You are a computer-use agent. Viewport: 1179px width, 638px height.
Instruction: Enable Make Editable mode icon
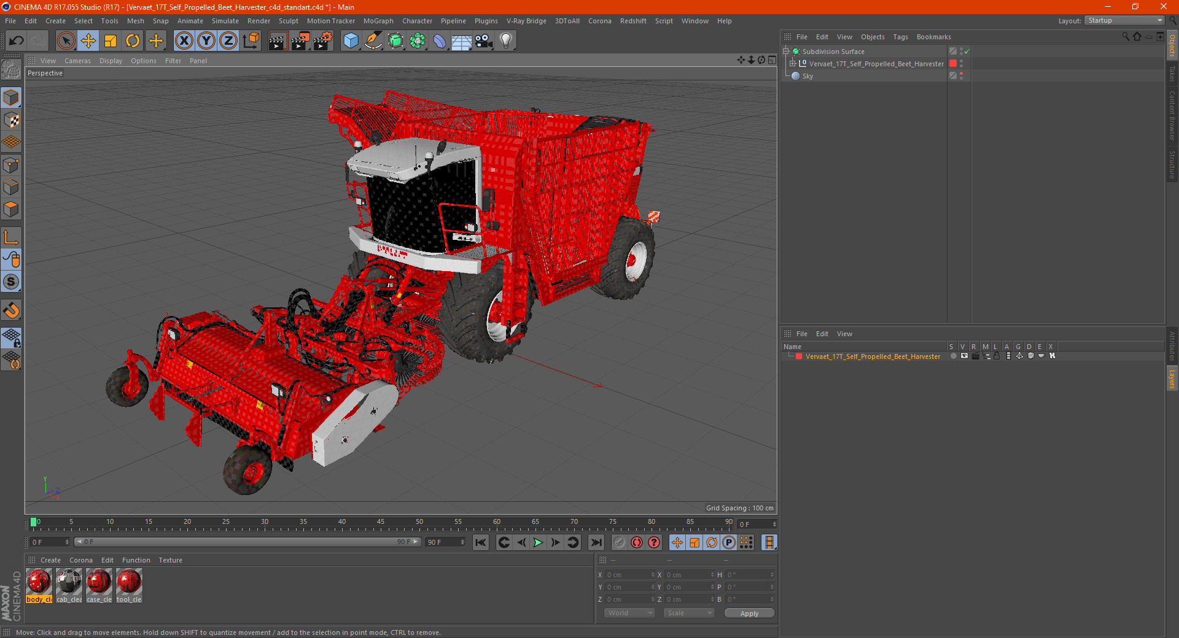pos(11,70)
